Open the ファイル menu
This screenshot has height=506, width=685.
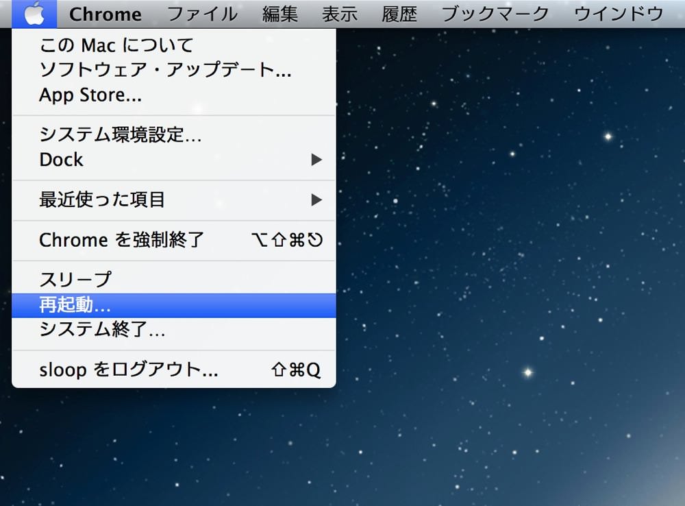tap(202, 14)
